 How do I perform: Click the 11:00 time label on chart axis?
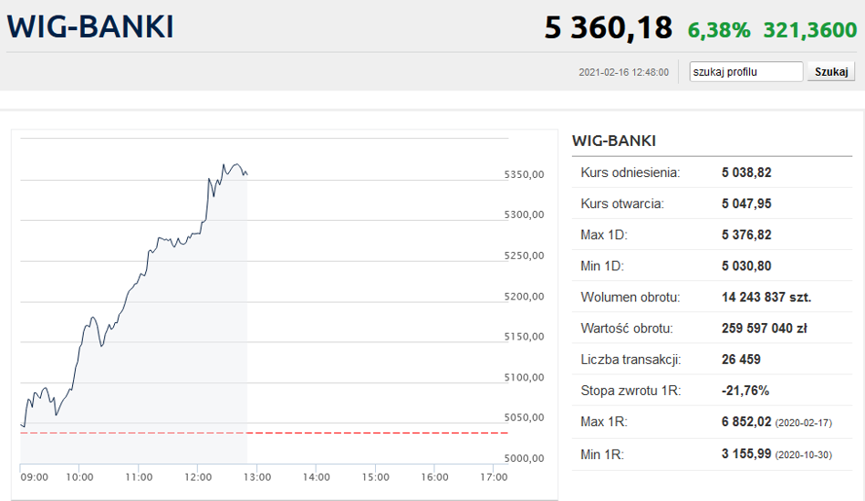point(139,477)
